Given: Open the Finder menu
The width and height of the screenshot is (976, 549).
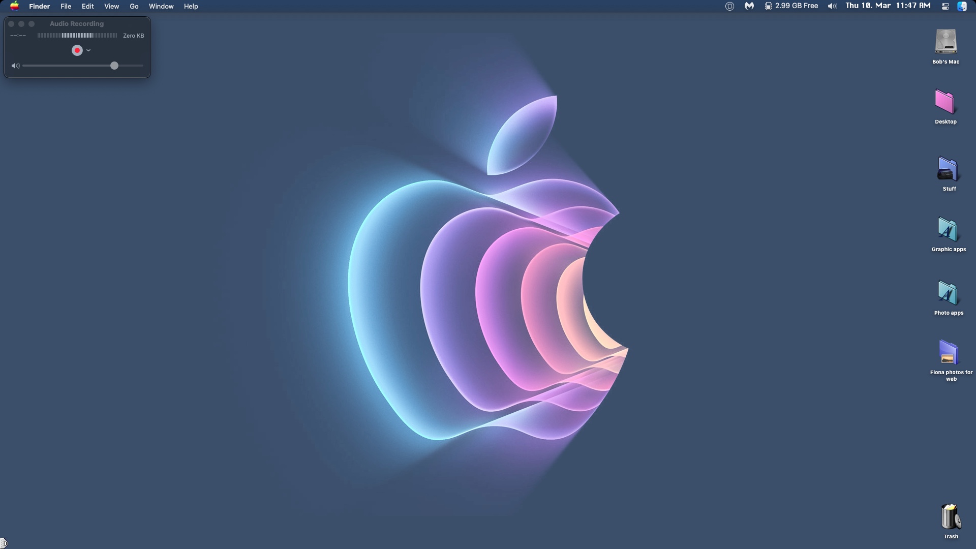Looking at the screenshot, I should click(x=39, y=6).
